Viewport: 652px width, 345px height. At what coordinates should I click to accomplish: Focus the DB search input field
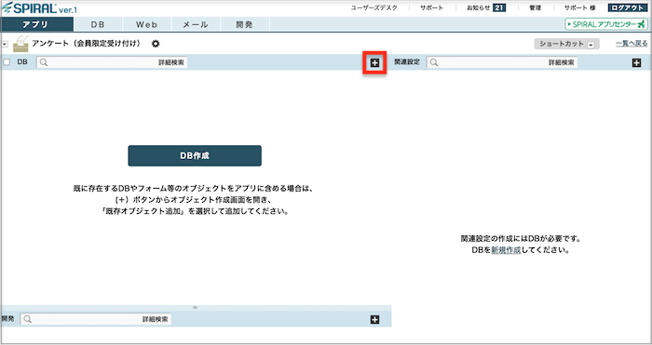click(x=112, y=62)
